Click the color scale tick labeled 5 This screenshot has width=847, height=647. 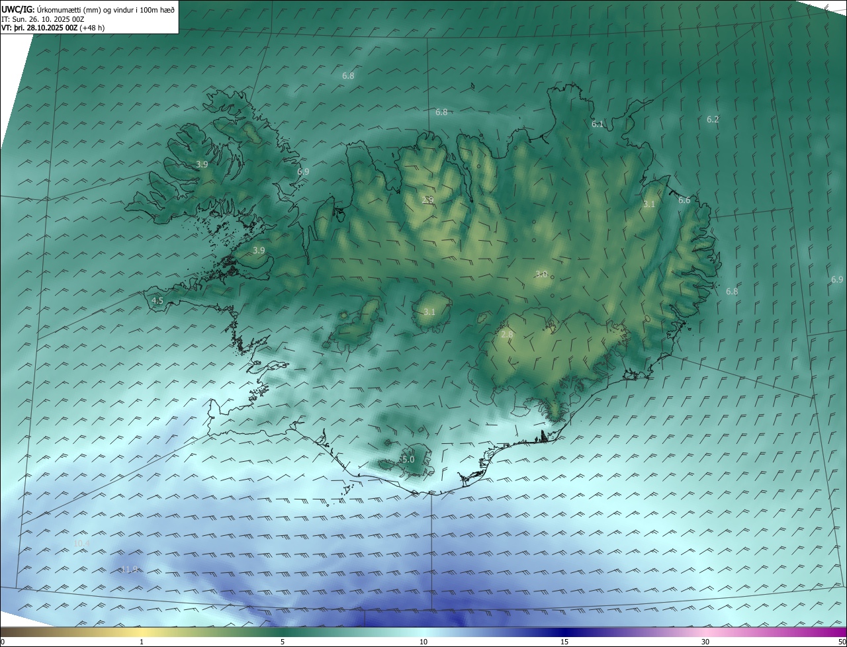click(283, 642)
